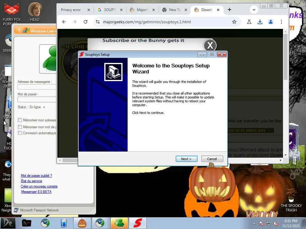Click the Souptoys Setup title bar icon
The image size is (306, 229).
click(82, 55)
